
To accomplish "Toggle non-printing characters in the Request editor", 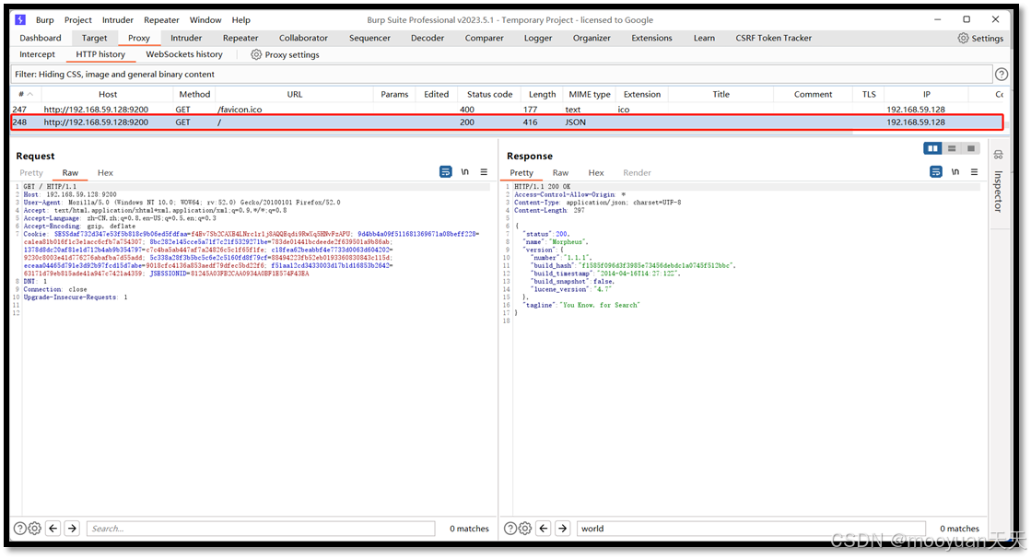I will [465, 171].
